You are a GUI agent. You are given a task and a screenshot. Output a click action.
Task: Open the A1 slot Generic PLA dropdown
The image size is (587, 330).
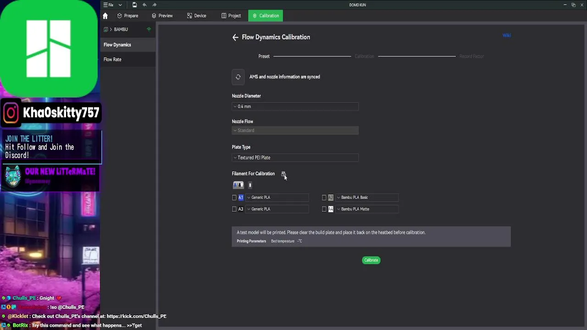coord(277,198)
